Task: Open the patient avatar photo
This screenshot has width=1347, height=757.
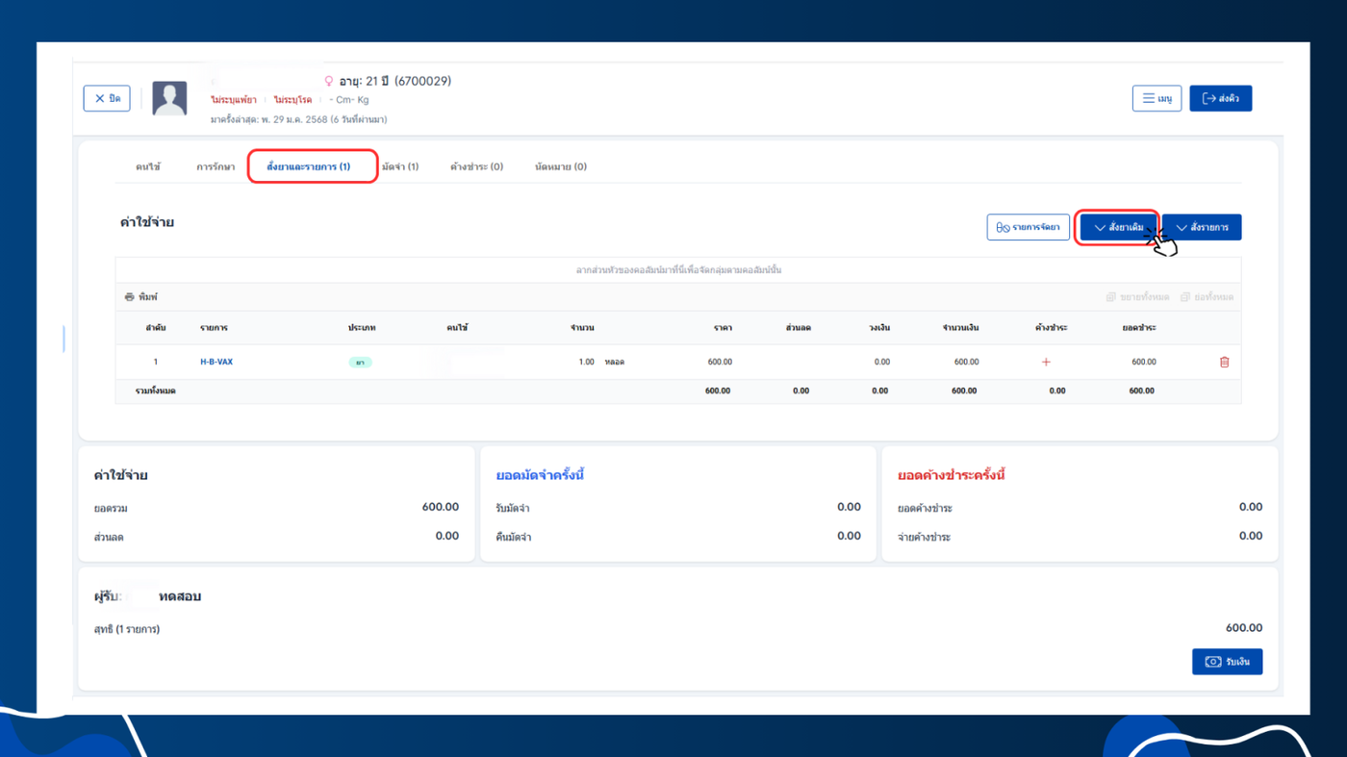Action: pos(169,98)
